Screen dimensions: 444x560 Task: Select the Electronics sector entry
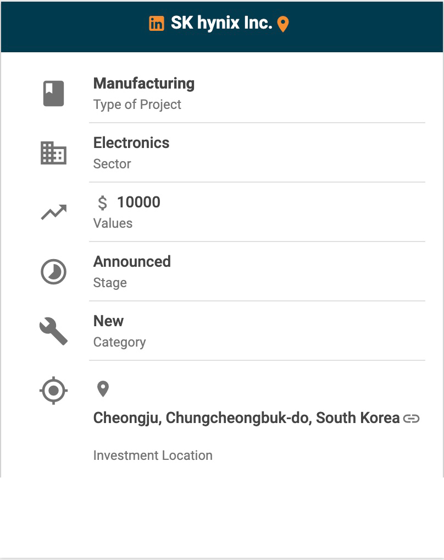coord(131,143)
